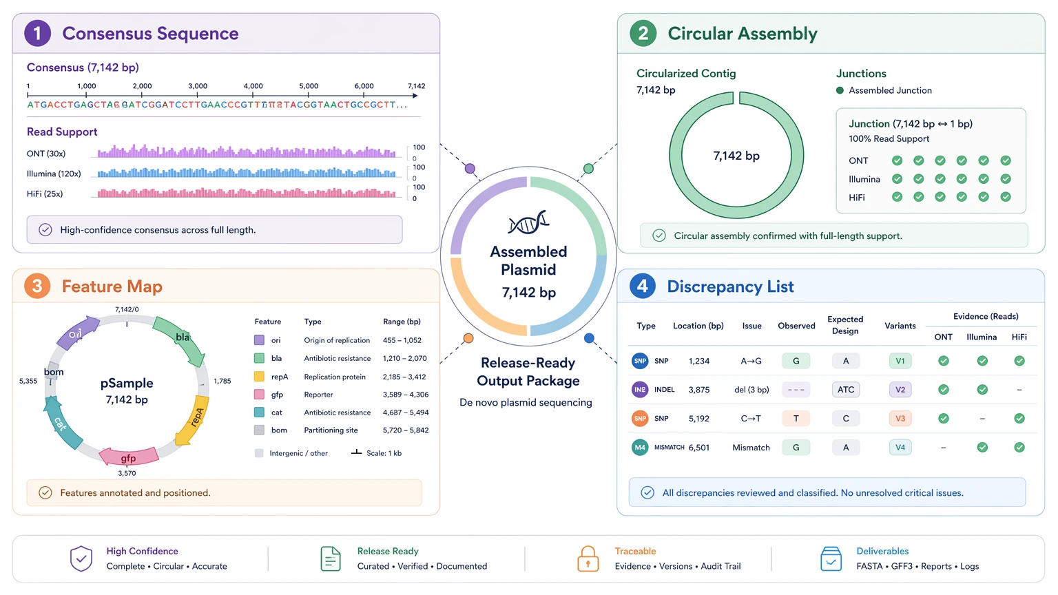Click the teal M4 mismatch badge
This screenshot has width=1058, height=595.
point(640,448)
